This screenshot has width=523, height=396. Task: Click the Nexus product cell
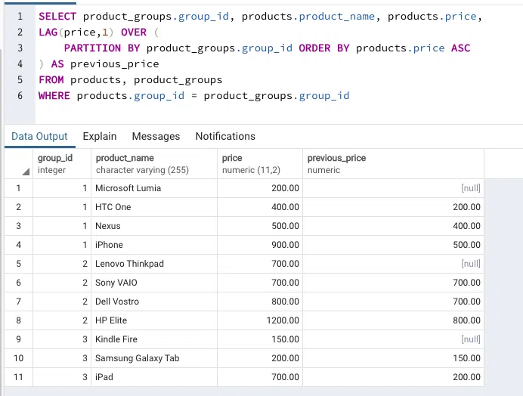coord(154,226)
